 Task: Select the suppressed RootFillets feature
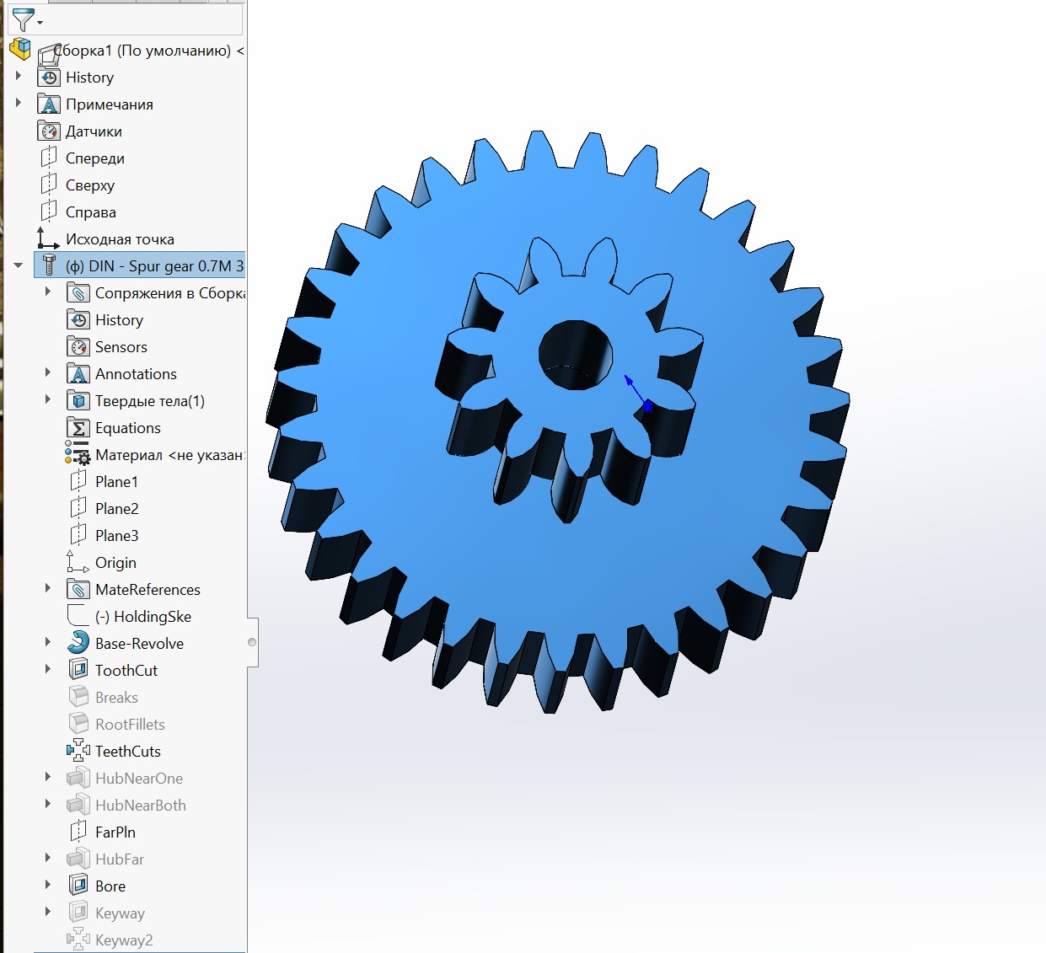(x=130, y=725)
